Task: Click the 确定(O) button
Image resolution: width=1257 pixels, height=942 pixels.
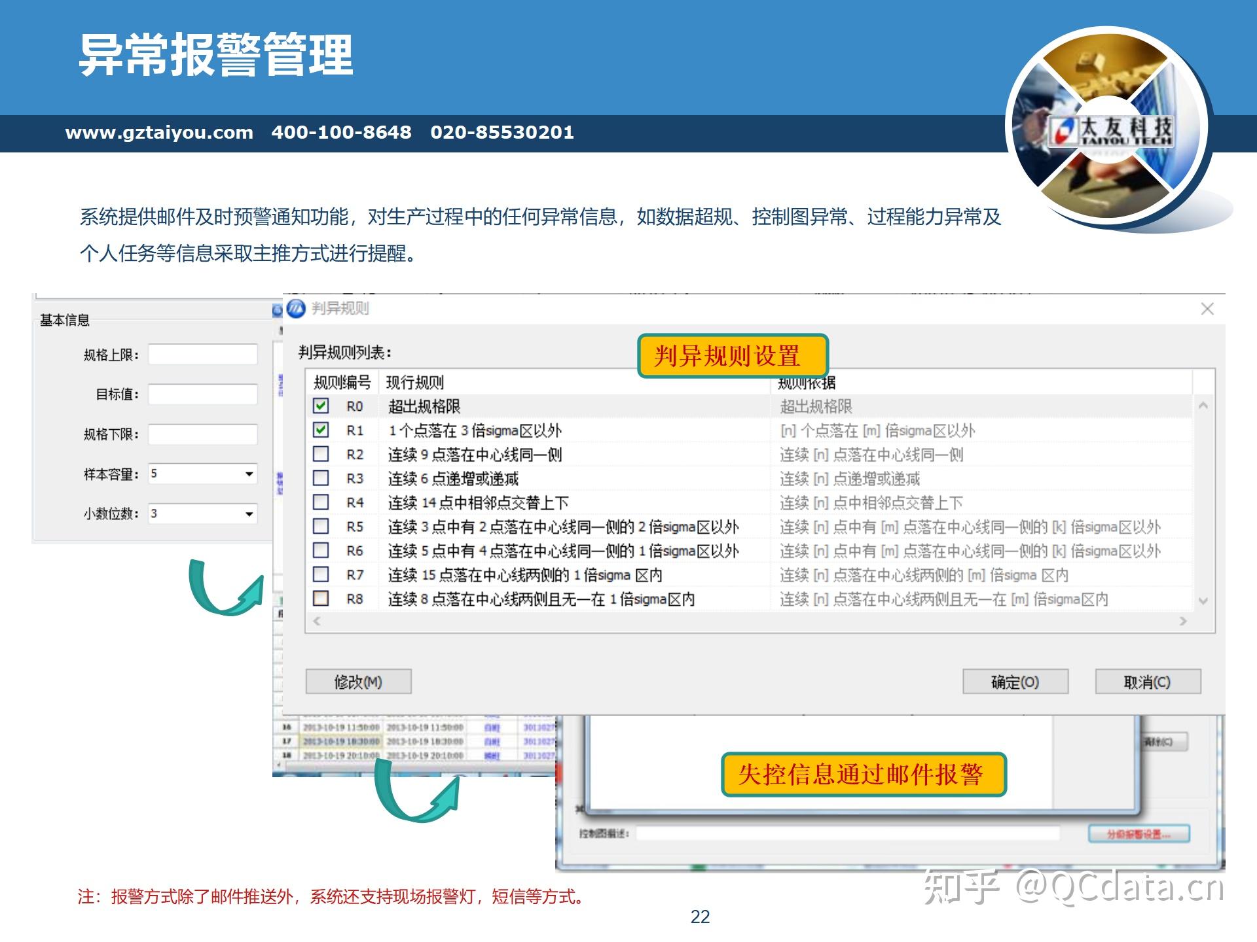Action: click(x=1015, y=682)
